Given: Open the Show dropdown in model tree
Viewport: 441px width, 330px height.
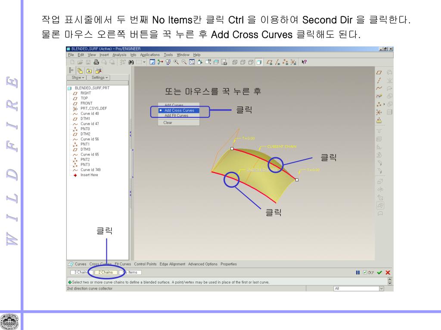Looking at the screenshot, I should point(78,77).
